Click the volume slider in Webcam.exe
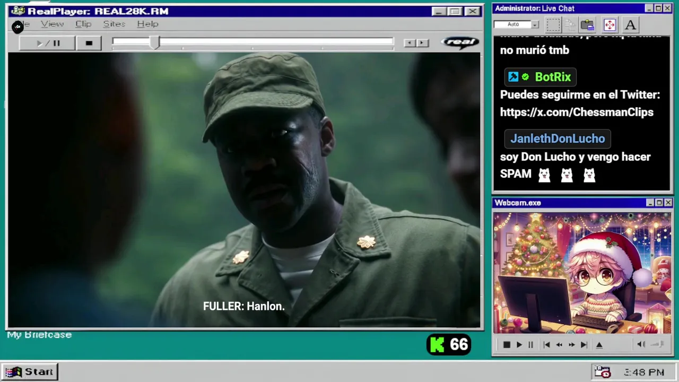 (658, 344)
